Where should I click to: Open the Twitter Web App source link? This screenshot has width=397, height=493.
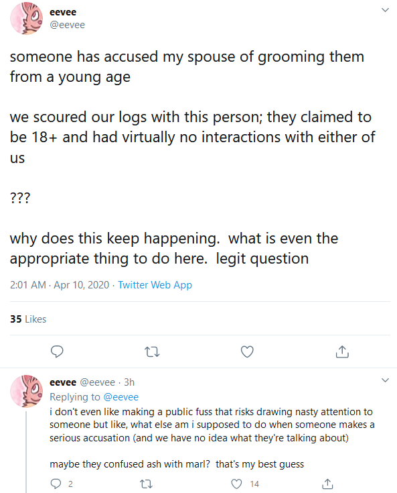(x=155, y=285)
